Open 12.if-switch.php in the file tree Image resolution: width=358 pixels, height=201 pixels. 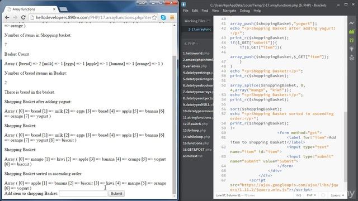tap(195, 124)
